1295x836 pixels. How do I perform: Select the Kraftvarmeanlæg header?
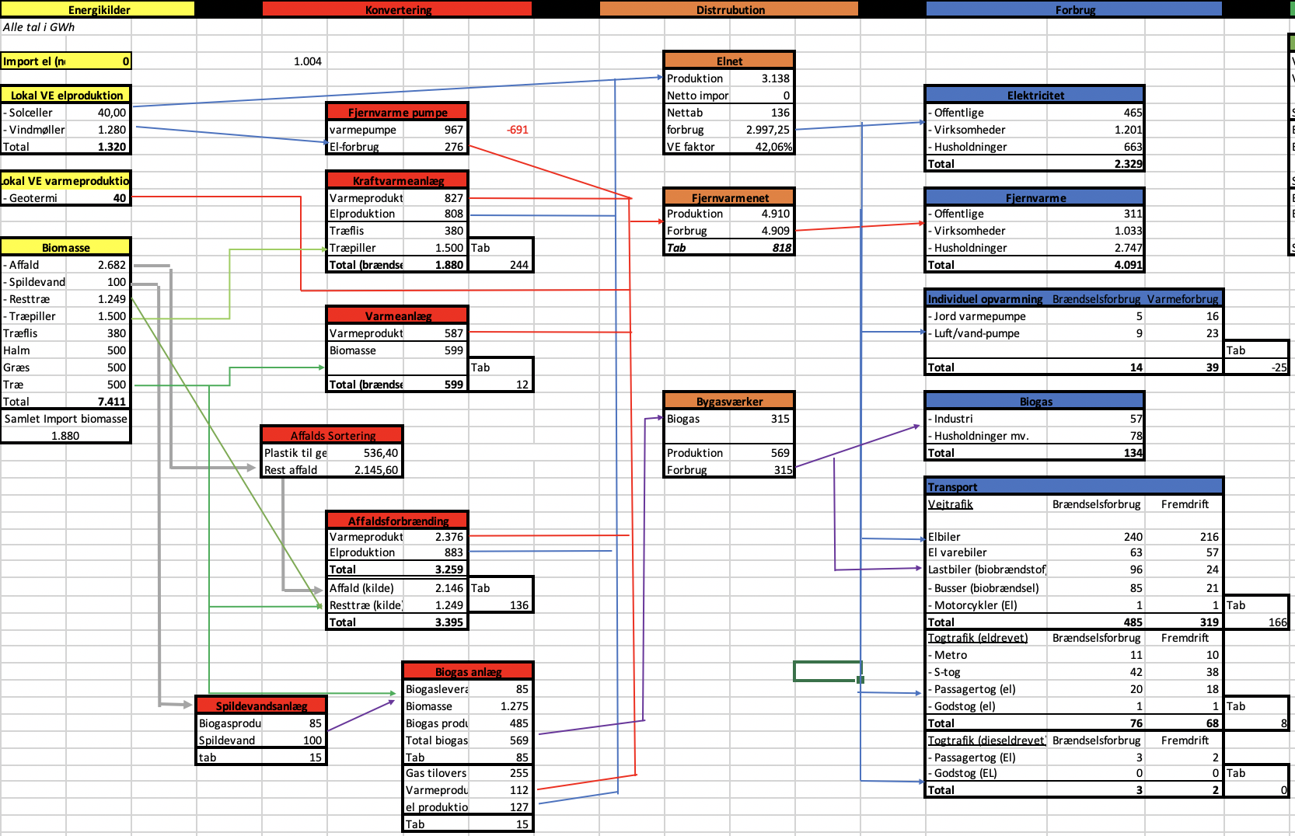pyautogui.click(x=397, y=180)
